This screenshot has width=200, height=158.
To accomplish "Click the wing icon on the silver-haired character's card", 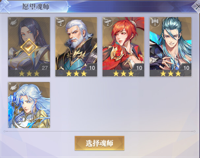I will [14, 87].
